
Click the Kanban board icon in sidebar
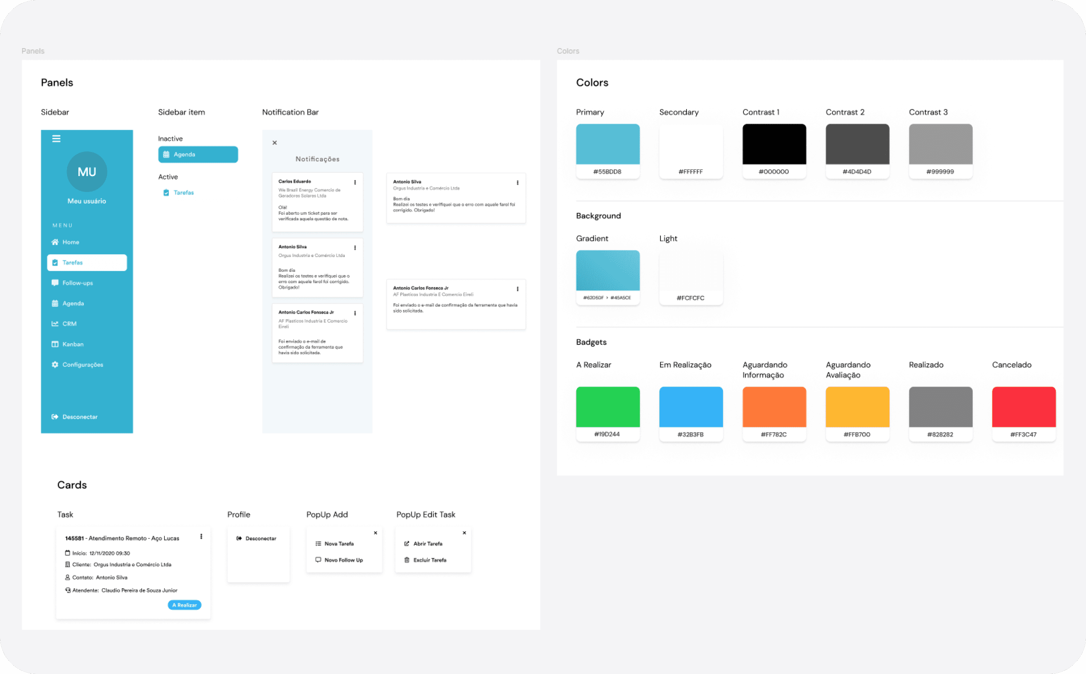tap(55, 344)
